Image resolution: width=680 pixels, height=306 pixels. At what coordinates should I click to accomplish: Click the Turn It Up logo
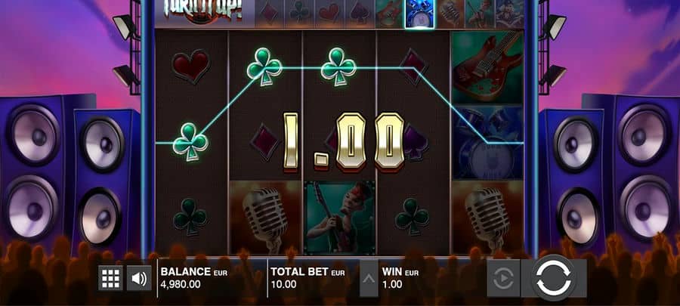coord(204,11)
